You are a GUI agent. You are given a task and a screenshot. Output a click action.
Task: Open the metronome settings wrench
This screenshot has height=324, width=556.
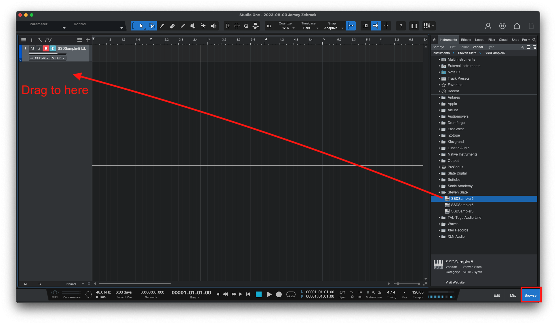(x=374, y=292)
